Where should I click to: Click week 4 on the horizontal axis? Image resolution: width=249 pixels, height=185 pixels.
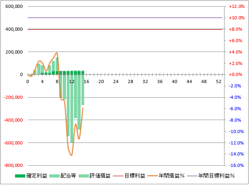click(42, 81)
